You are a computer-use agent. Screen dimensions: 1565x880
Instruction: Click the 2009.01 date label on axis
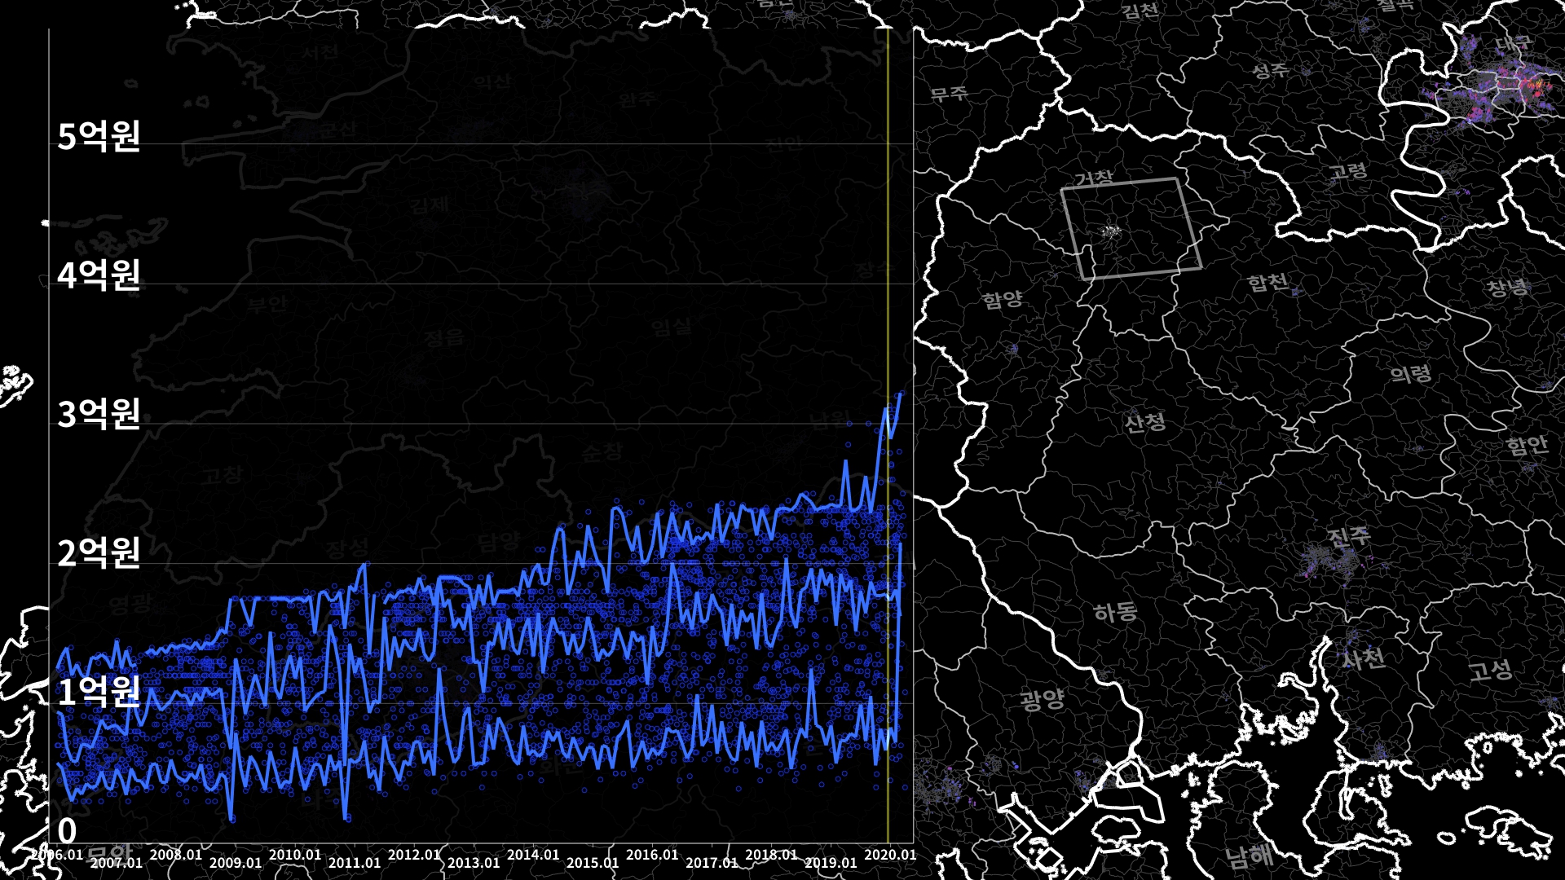tap(236, 862)
